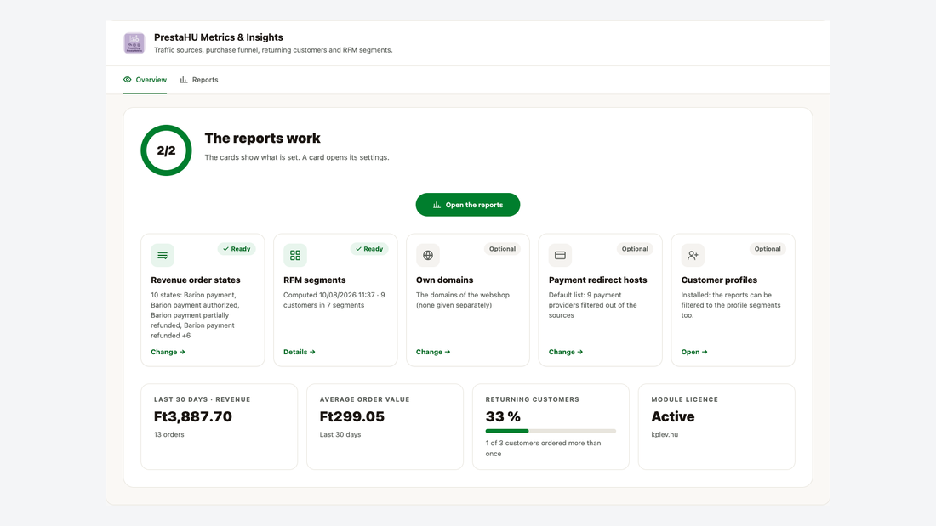
Task: Click the PrestaHU module logo icon
Action: tap(134, 43)
